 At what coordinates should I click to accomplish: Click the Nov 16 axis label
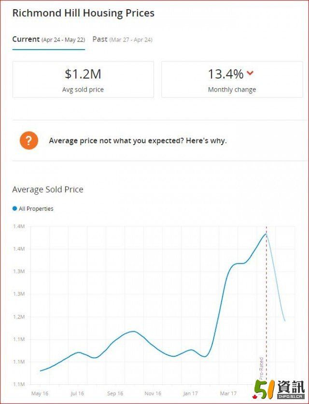[x=153, y=393]
